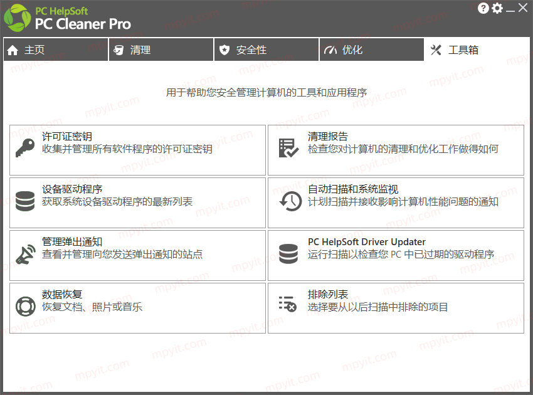The height and width of the screenshot is (395, 533).
Task: Click the checklist icon for 清理报告
Action: [288, 148]
